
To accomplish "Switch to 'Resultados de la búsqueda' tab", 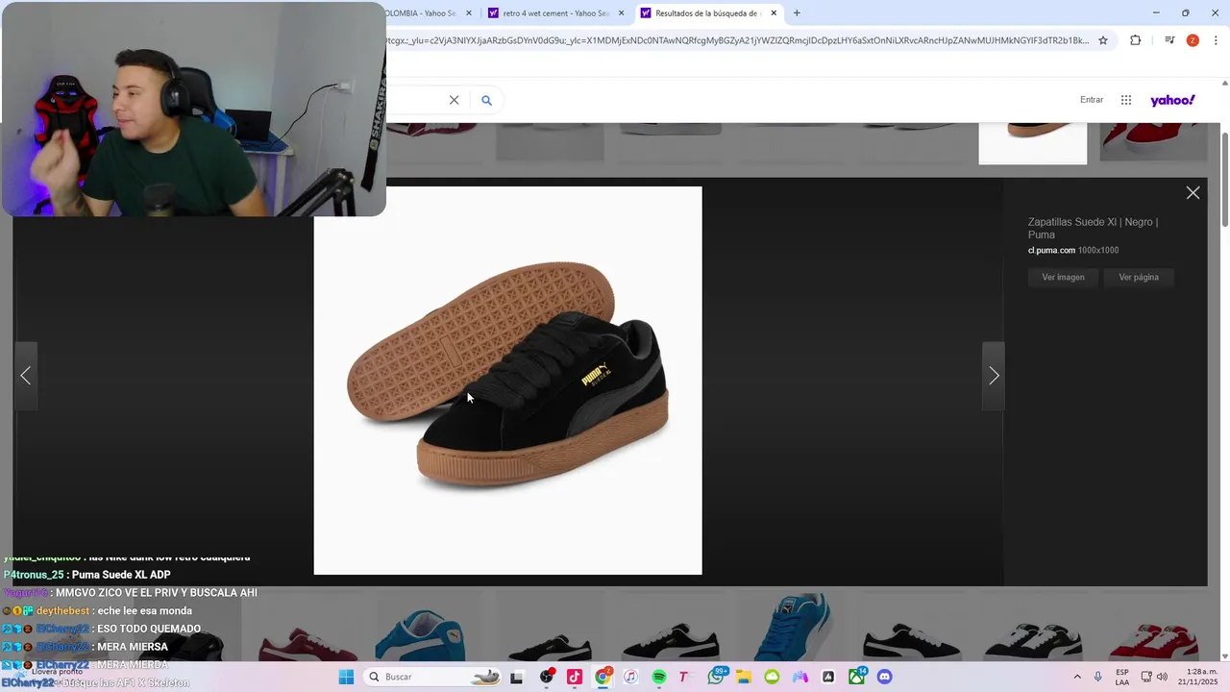I will 709,13.
